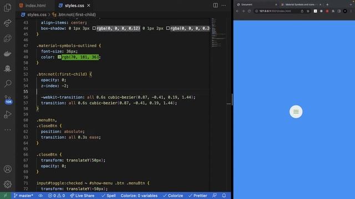Click the white square browser extension icon

tap(316, 11)
